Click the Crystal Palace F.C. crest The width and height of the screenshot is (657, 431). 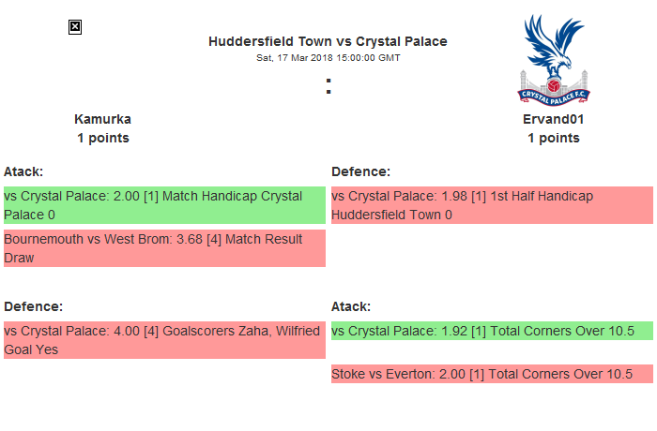[x=553, y=59]
